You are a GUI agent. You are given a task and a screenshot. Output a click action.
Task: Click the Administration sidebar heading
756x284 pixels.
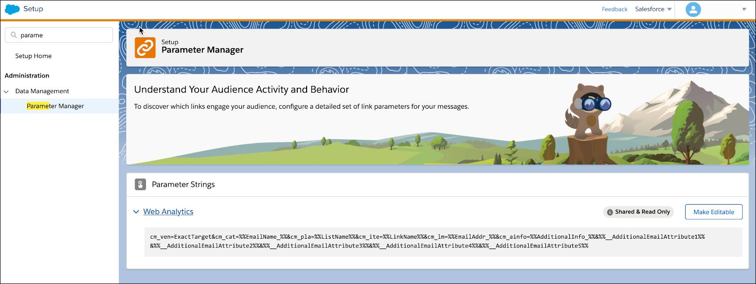pyautogui.click(x=27, y=76)
